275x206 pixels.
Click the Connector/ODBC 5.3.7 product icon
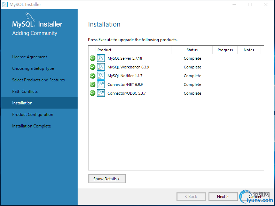coord(101,93)
